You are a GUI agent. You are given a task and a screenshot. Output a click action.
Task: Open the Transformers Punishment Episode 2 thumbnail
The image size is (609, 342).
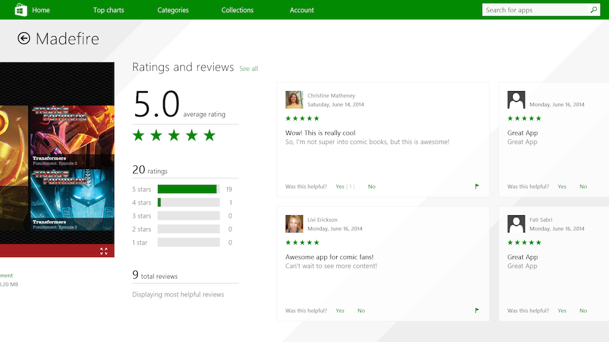72,136
